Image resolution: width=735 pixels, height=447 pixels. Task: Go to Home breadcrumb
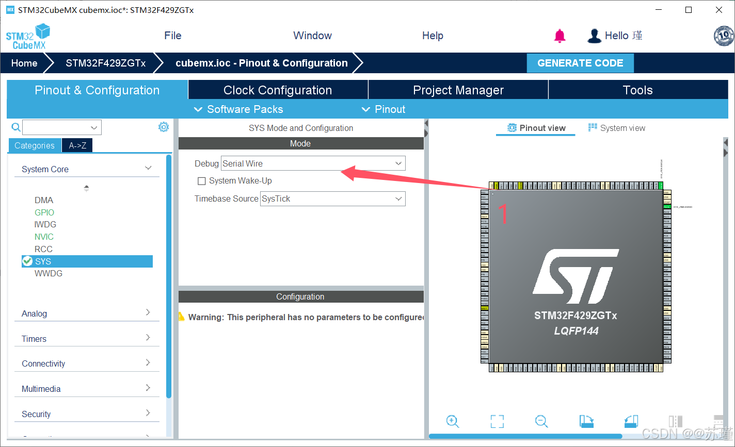tap(24, 63)
